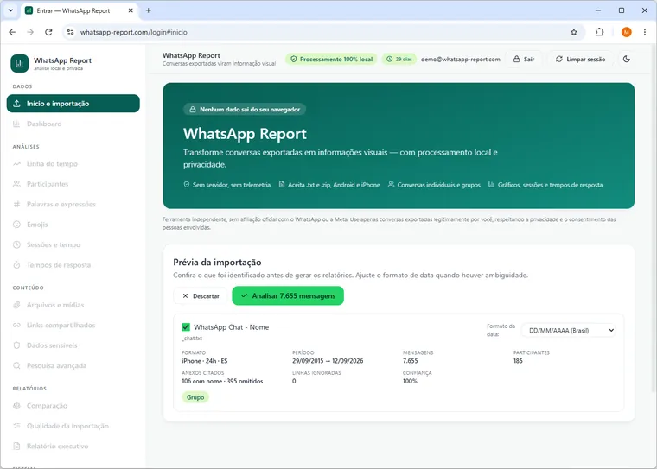Click the browser back arrow
657x469 pixels.
(x=12, y=32)
